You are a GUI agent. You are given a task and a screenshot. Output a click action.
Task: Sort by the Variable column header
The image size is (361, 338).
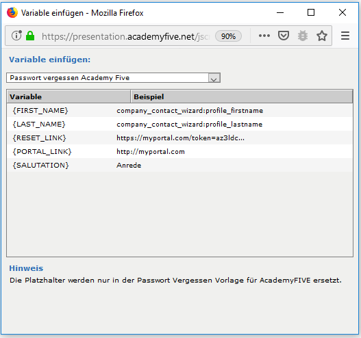(69, 96)
